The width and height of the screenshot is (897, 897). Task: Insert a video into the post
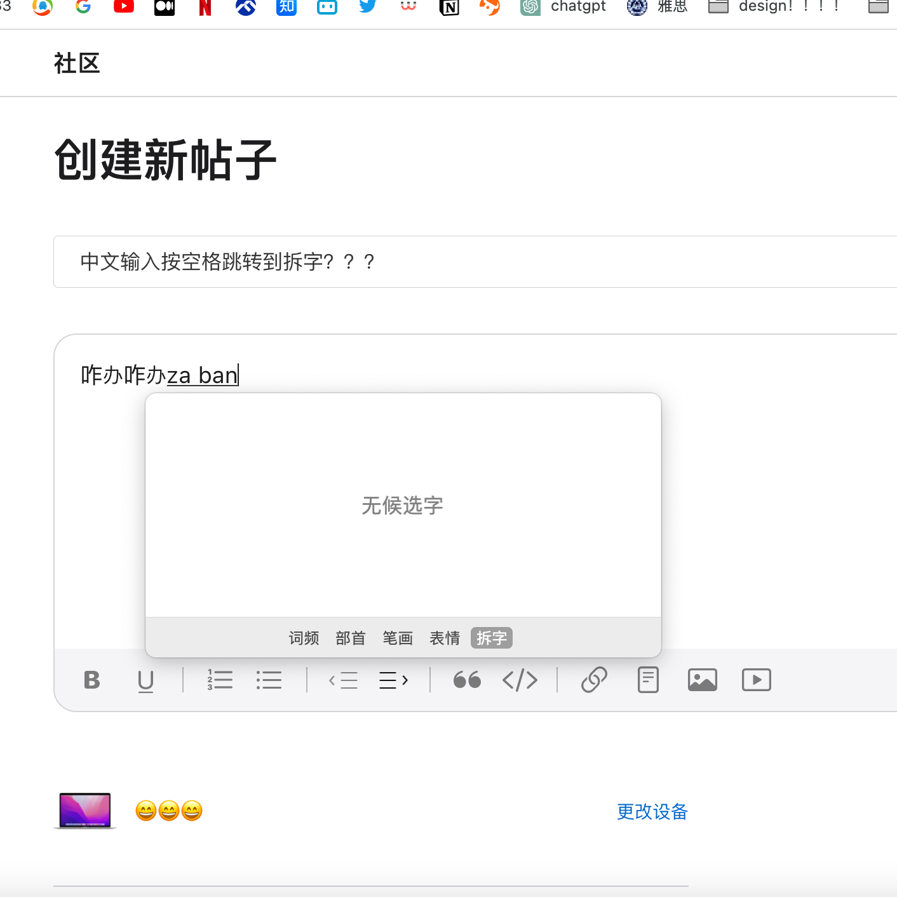click(756, 680)
